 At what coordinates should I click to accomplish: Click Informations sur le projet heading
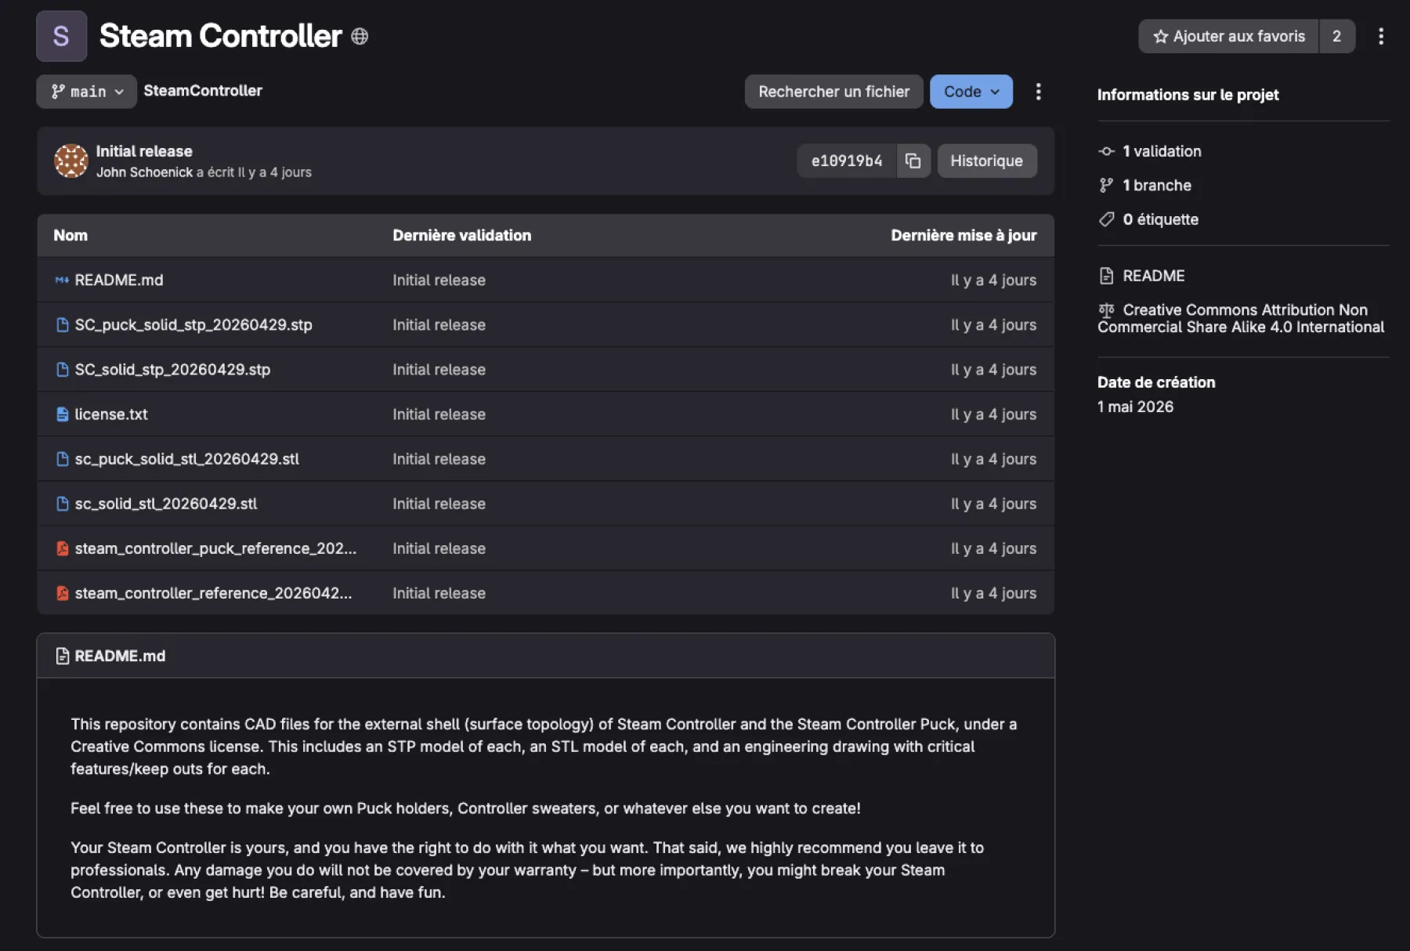[x=1188, y=95]
